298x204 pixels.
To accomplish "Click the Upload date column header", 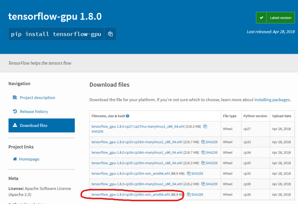I will 282,116.
